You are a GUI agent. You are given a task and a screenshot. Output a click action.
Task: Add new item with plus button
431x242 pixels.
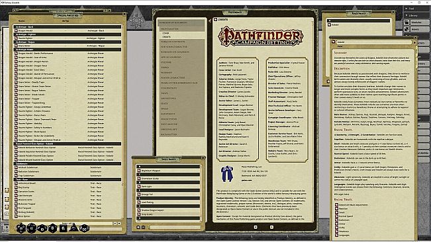click(x=138, y=227)
